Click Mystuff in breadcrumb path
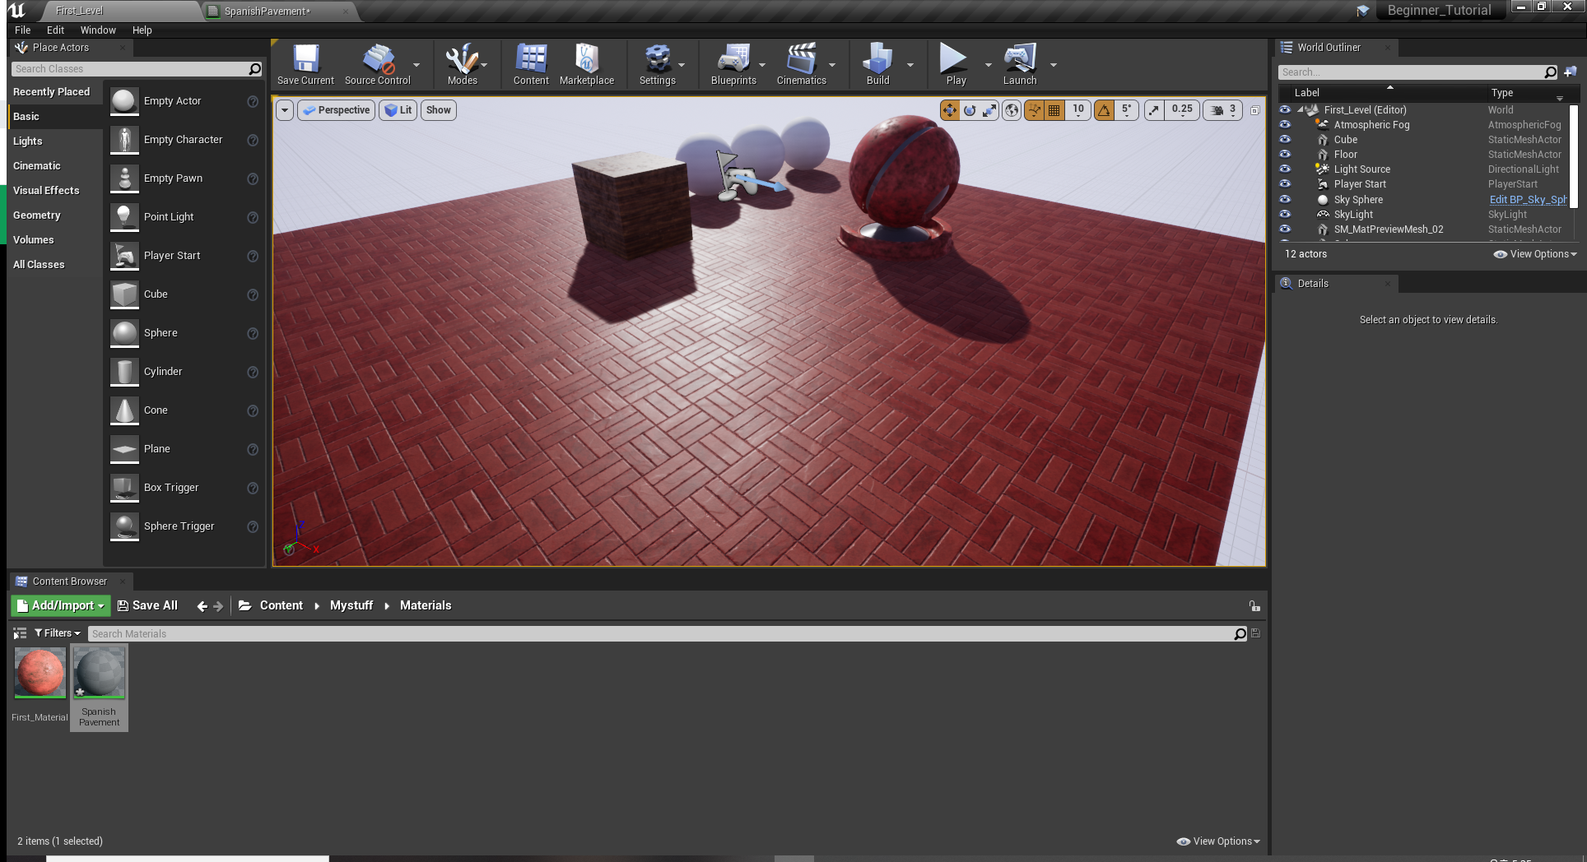1587x862 pixels. pyautogui.click(x=351, y=605)
